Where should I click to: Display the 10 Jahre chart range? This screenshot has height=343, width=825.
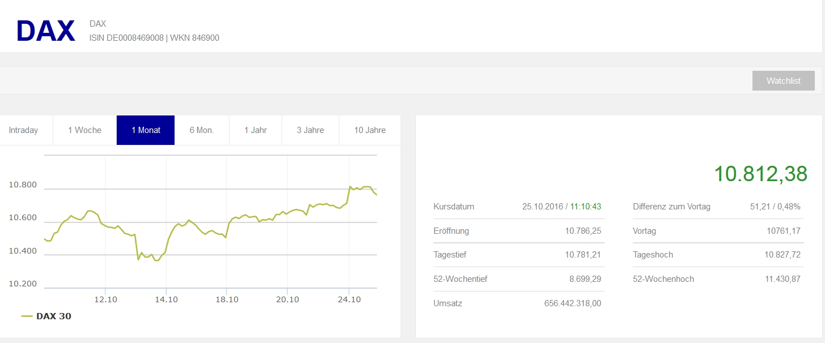point(370,130)
